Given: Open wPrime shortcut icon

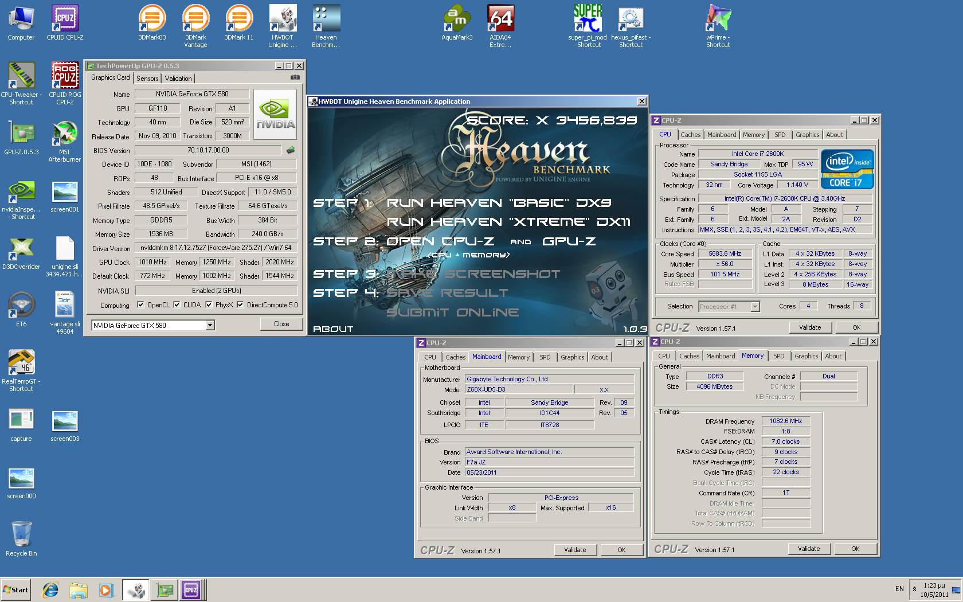Looking at the screenshot, I should tap(718, 26).
